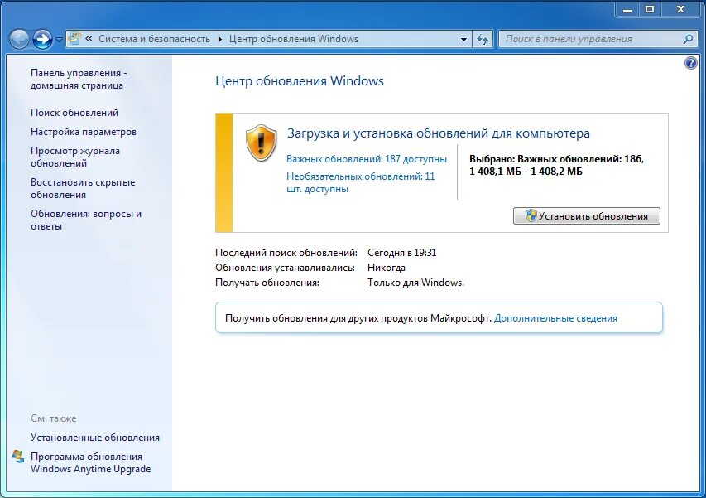Expand the arrow after Система и безопасность breadcrumb
The height and width of the screenshot is (498, 706).
[x=219, y=39]
